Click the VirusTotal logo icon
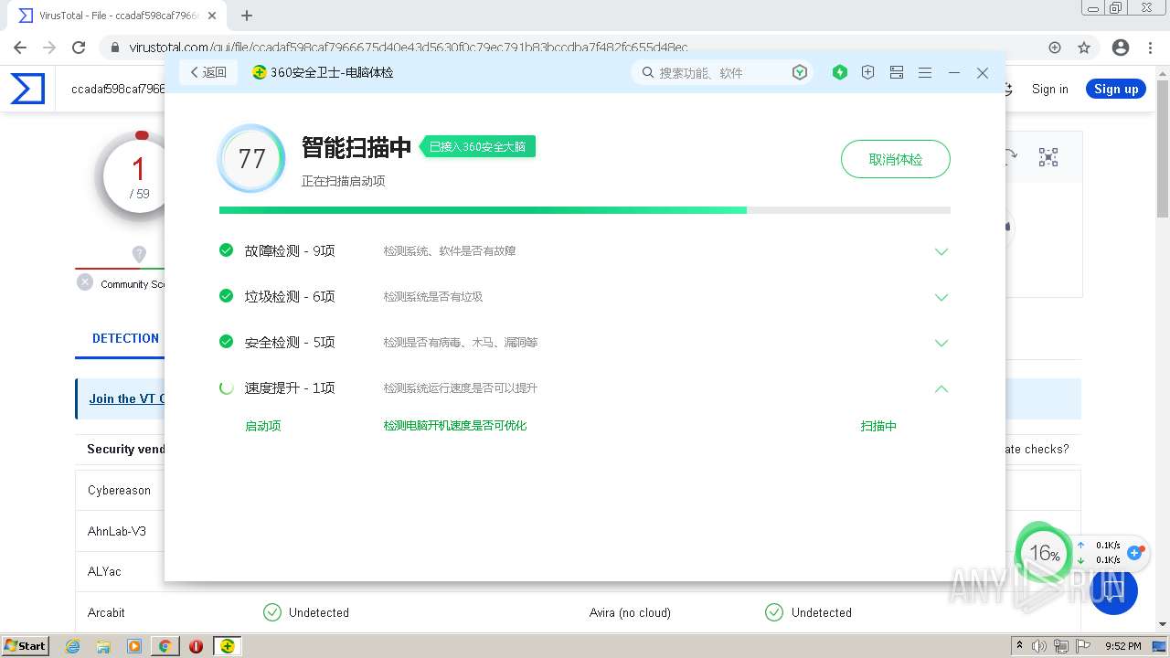The width and height of the screenshot is (1170, 658). (x=27, y=89)
